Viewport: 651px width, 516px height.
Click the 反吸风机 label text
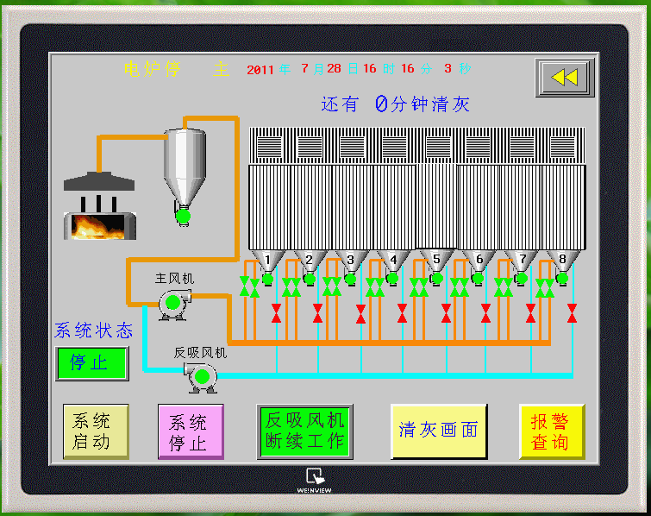(200, 353)
